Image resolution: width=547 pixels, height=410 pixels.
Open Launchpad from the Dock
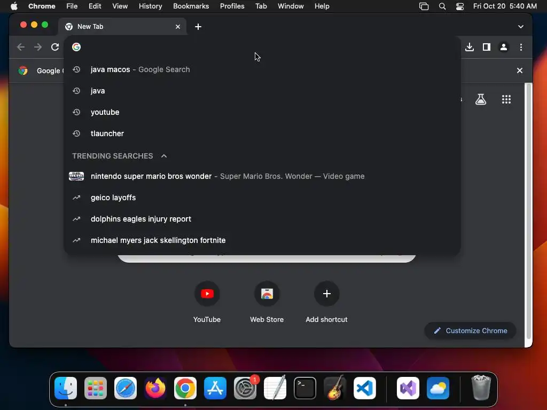[x=96, y=388]
